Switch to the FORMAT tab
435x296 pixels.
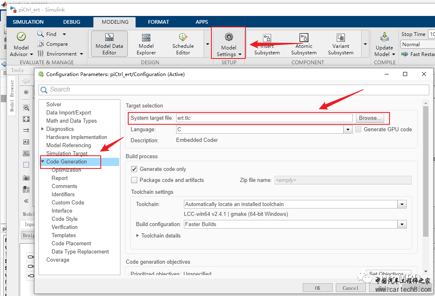159,22
